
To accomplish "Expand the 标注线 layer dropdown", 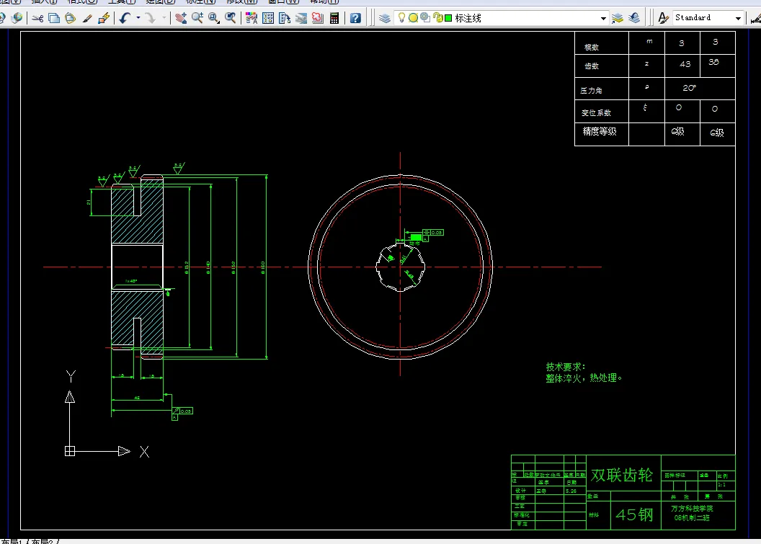I will tap(603, 19).
